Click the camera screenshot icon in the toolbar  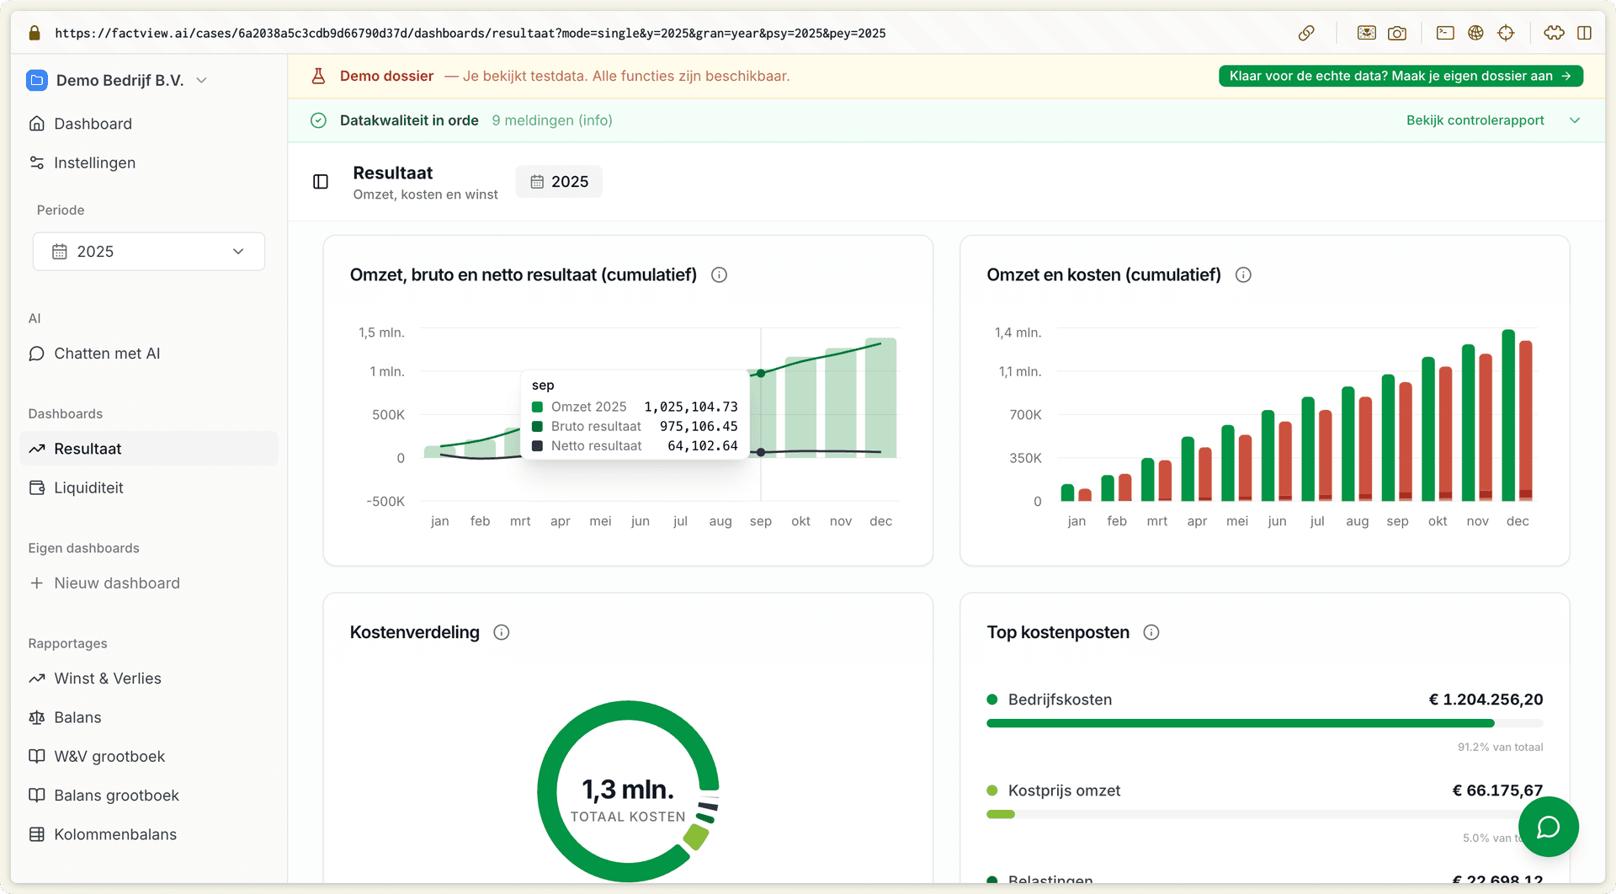tap(1397, 33)
